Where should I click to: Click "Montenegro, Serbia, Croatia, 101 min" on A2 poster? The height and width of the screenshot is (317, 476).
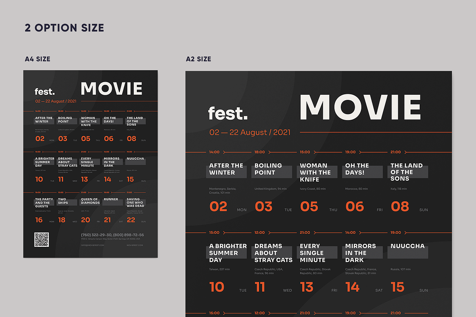(223, 191)
